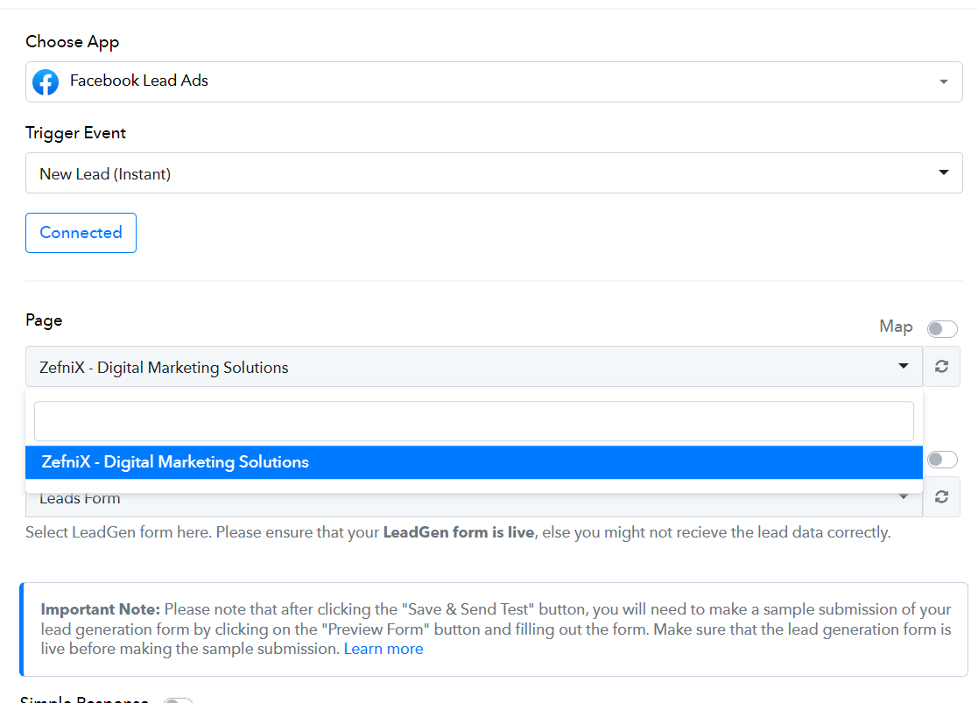Click the Connected button
This screenshot has width=978, height=703.
click(x=81, y=233)
